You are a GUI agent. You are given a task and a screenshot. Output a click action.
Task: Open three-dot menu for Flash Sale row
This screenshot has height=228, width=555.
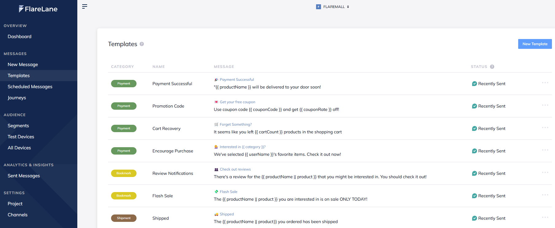tap(545, 195)
